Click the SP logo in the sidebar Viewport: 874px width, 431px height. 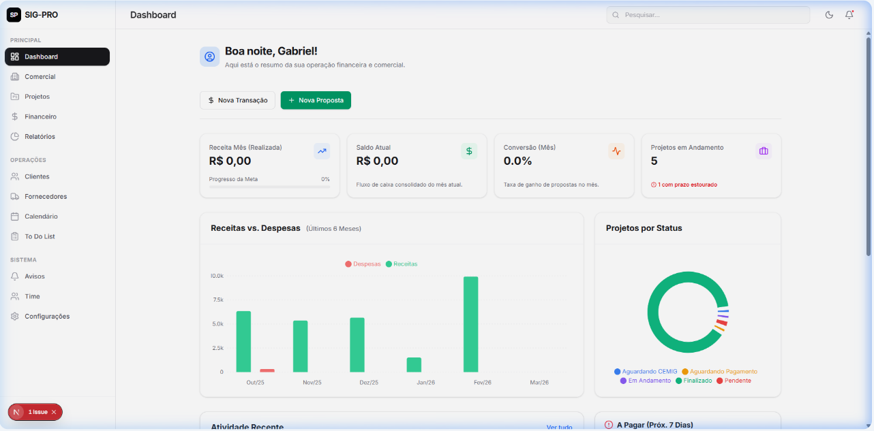click(14, 14)
